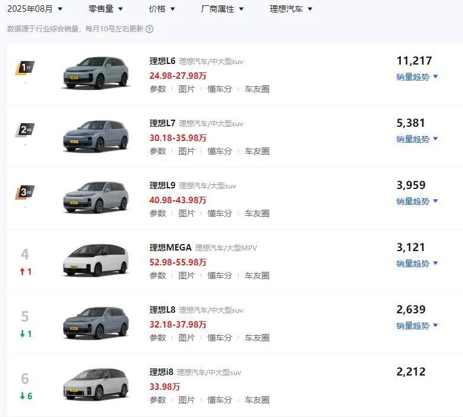Expand 销量趋势 for 理想L6
Image resolution: width=463 pixels, height=417 pixels.
coord(417,76)
